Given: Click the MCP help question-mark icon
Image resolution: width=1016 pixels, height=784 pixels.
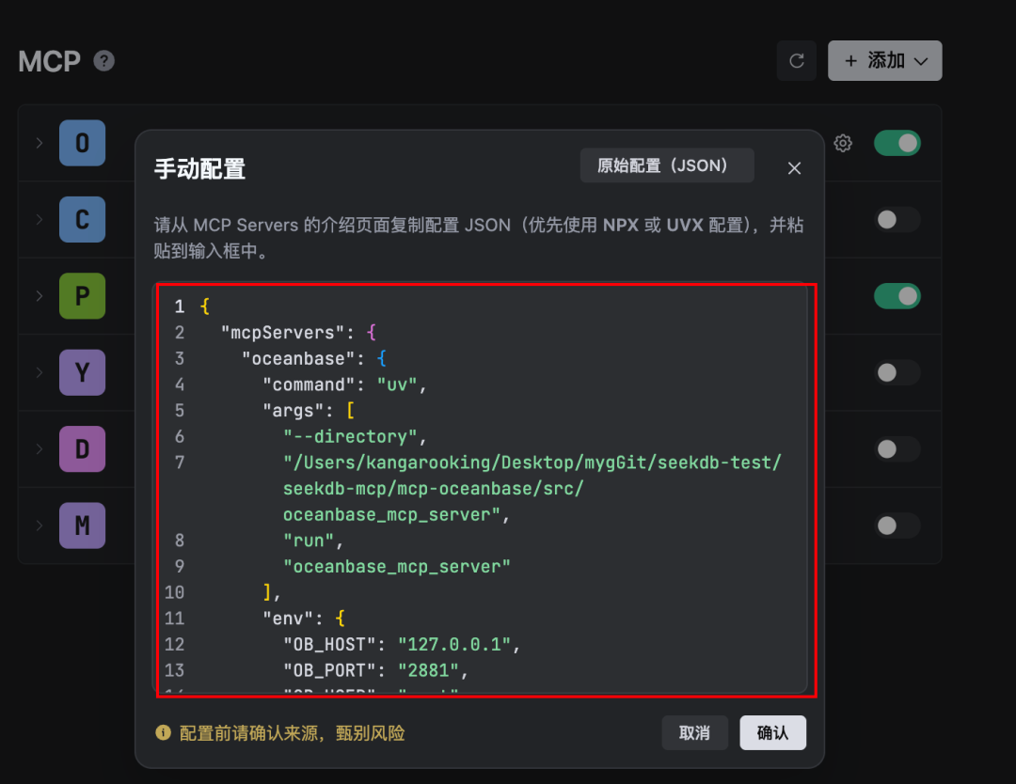Looking at the screenshot, I should (103, 61).
